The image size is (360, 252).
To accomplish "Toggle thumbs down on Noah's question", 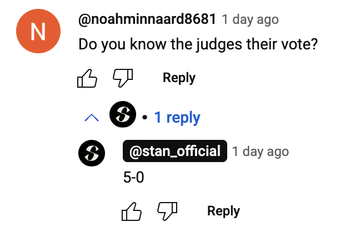I will coord(123,78).
